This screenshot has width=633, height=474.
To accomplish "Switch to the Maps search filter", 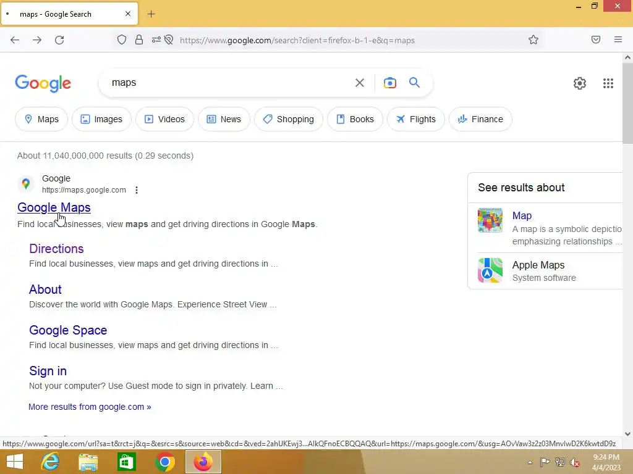I will [x=41, y=119].
